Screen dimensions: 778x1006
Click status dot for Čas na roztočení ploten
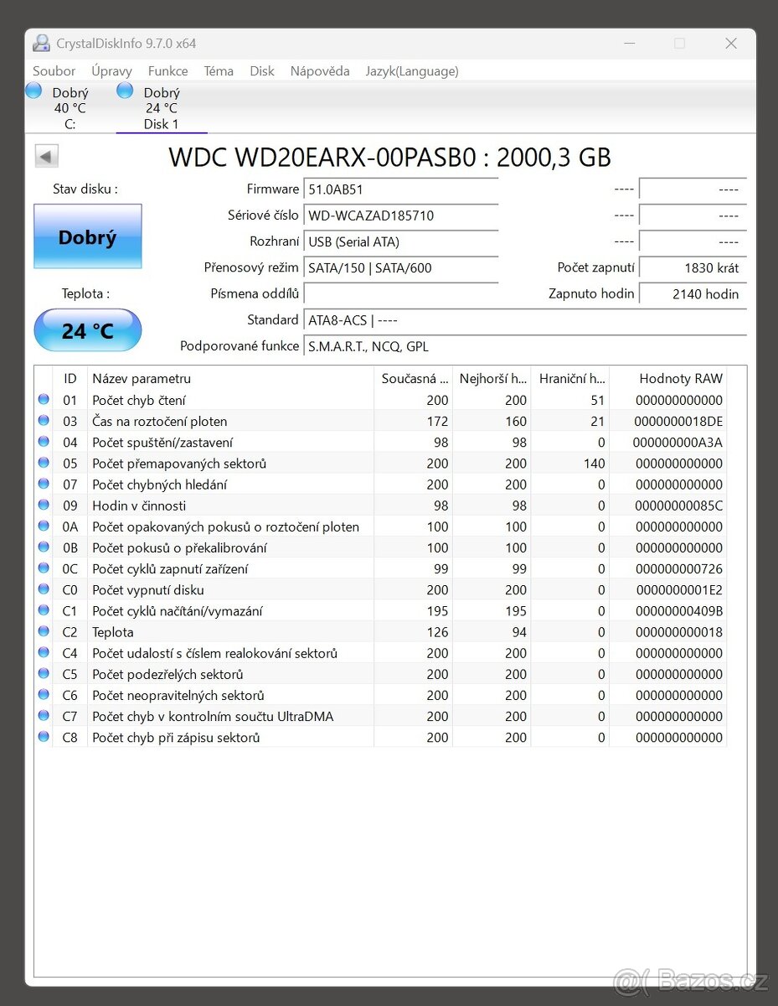[x=44, y=421]
